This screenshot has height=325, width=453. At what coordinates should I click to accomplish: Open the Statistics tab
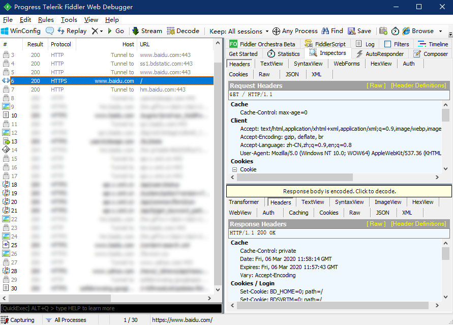tap(283, 54)
